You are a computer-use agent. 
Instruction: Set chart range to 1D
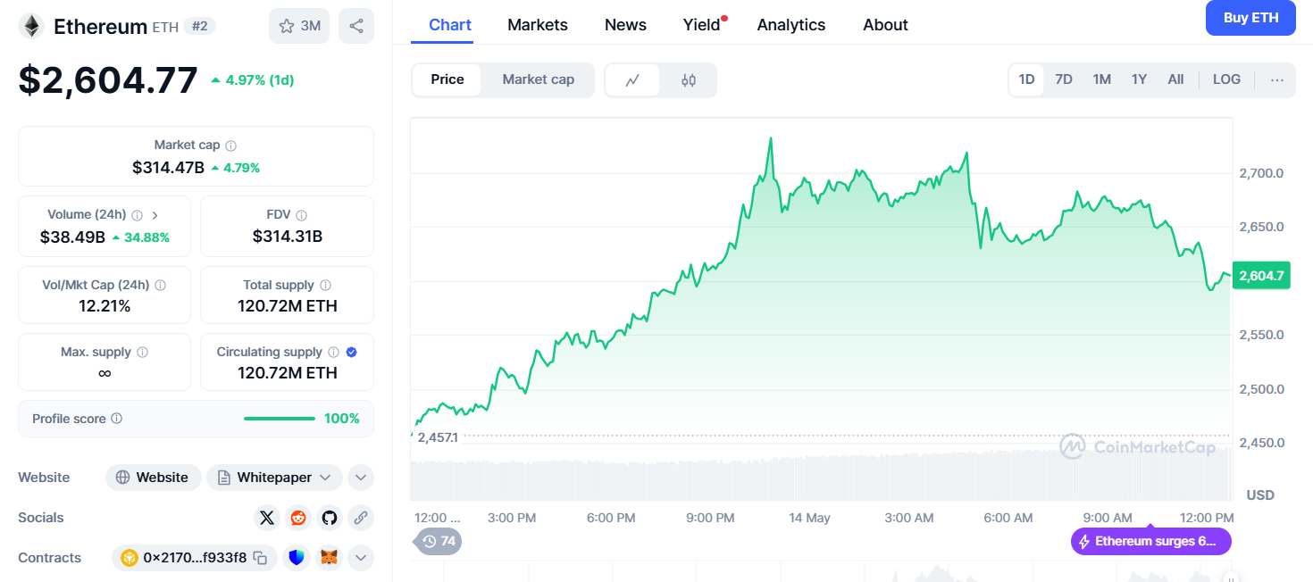[1026, 79]
